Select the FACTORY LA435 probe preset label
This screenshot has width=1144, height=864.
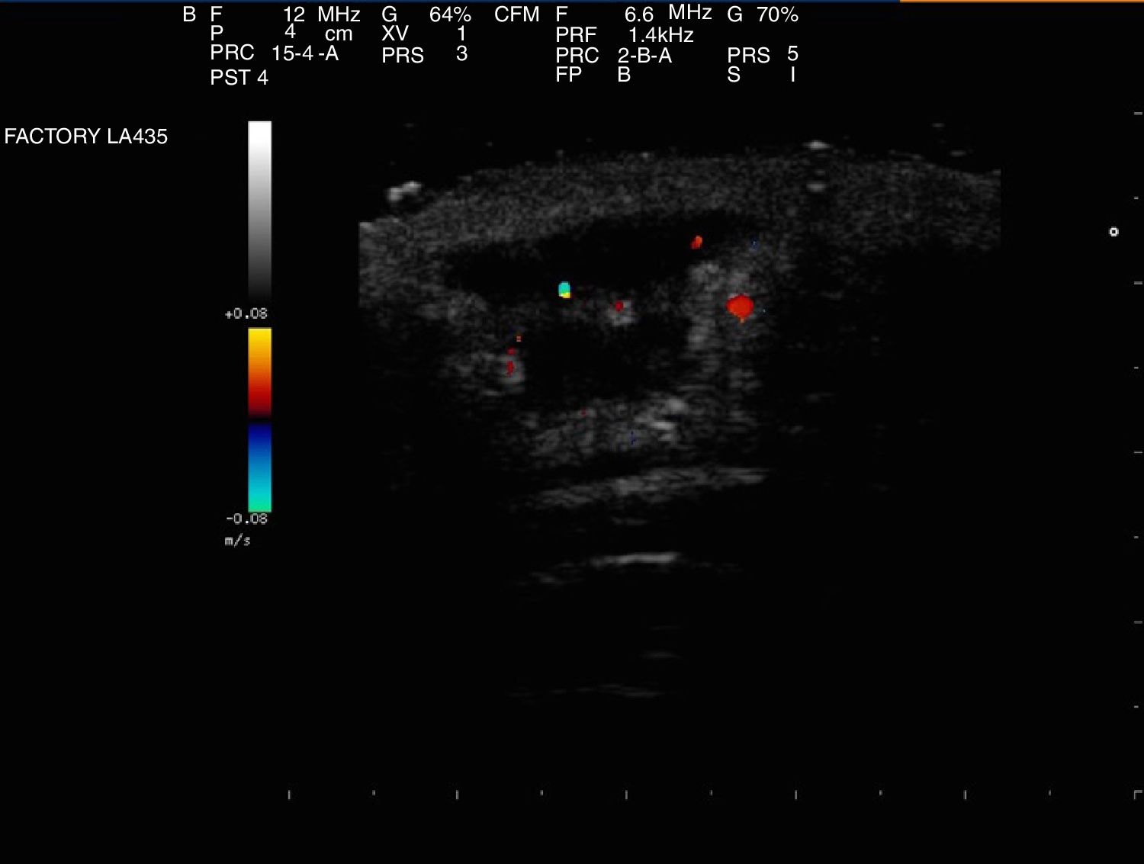tap(86, 137)
